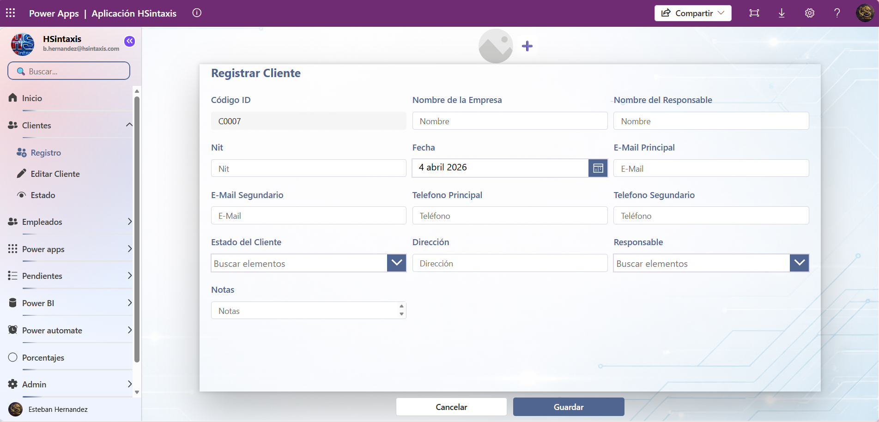Screen dimensions: 879x422
Task: Click the download app icon in top bar
Action: click(782, 13)
